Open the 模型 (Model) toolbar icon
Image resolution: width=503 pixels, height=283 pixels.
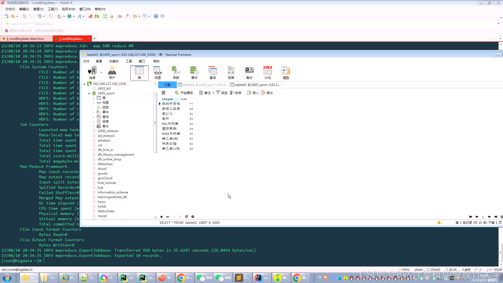(286, 73)
